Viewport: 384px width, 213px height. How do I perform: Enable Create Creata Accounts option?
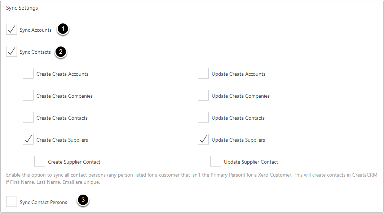coord(28,73)
